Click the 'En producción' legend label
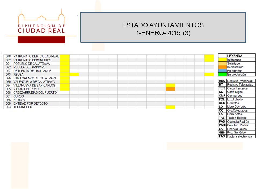This screenshot has width=258, height=193. point(236,75)
